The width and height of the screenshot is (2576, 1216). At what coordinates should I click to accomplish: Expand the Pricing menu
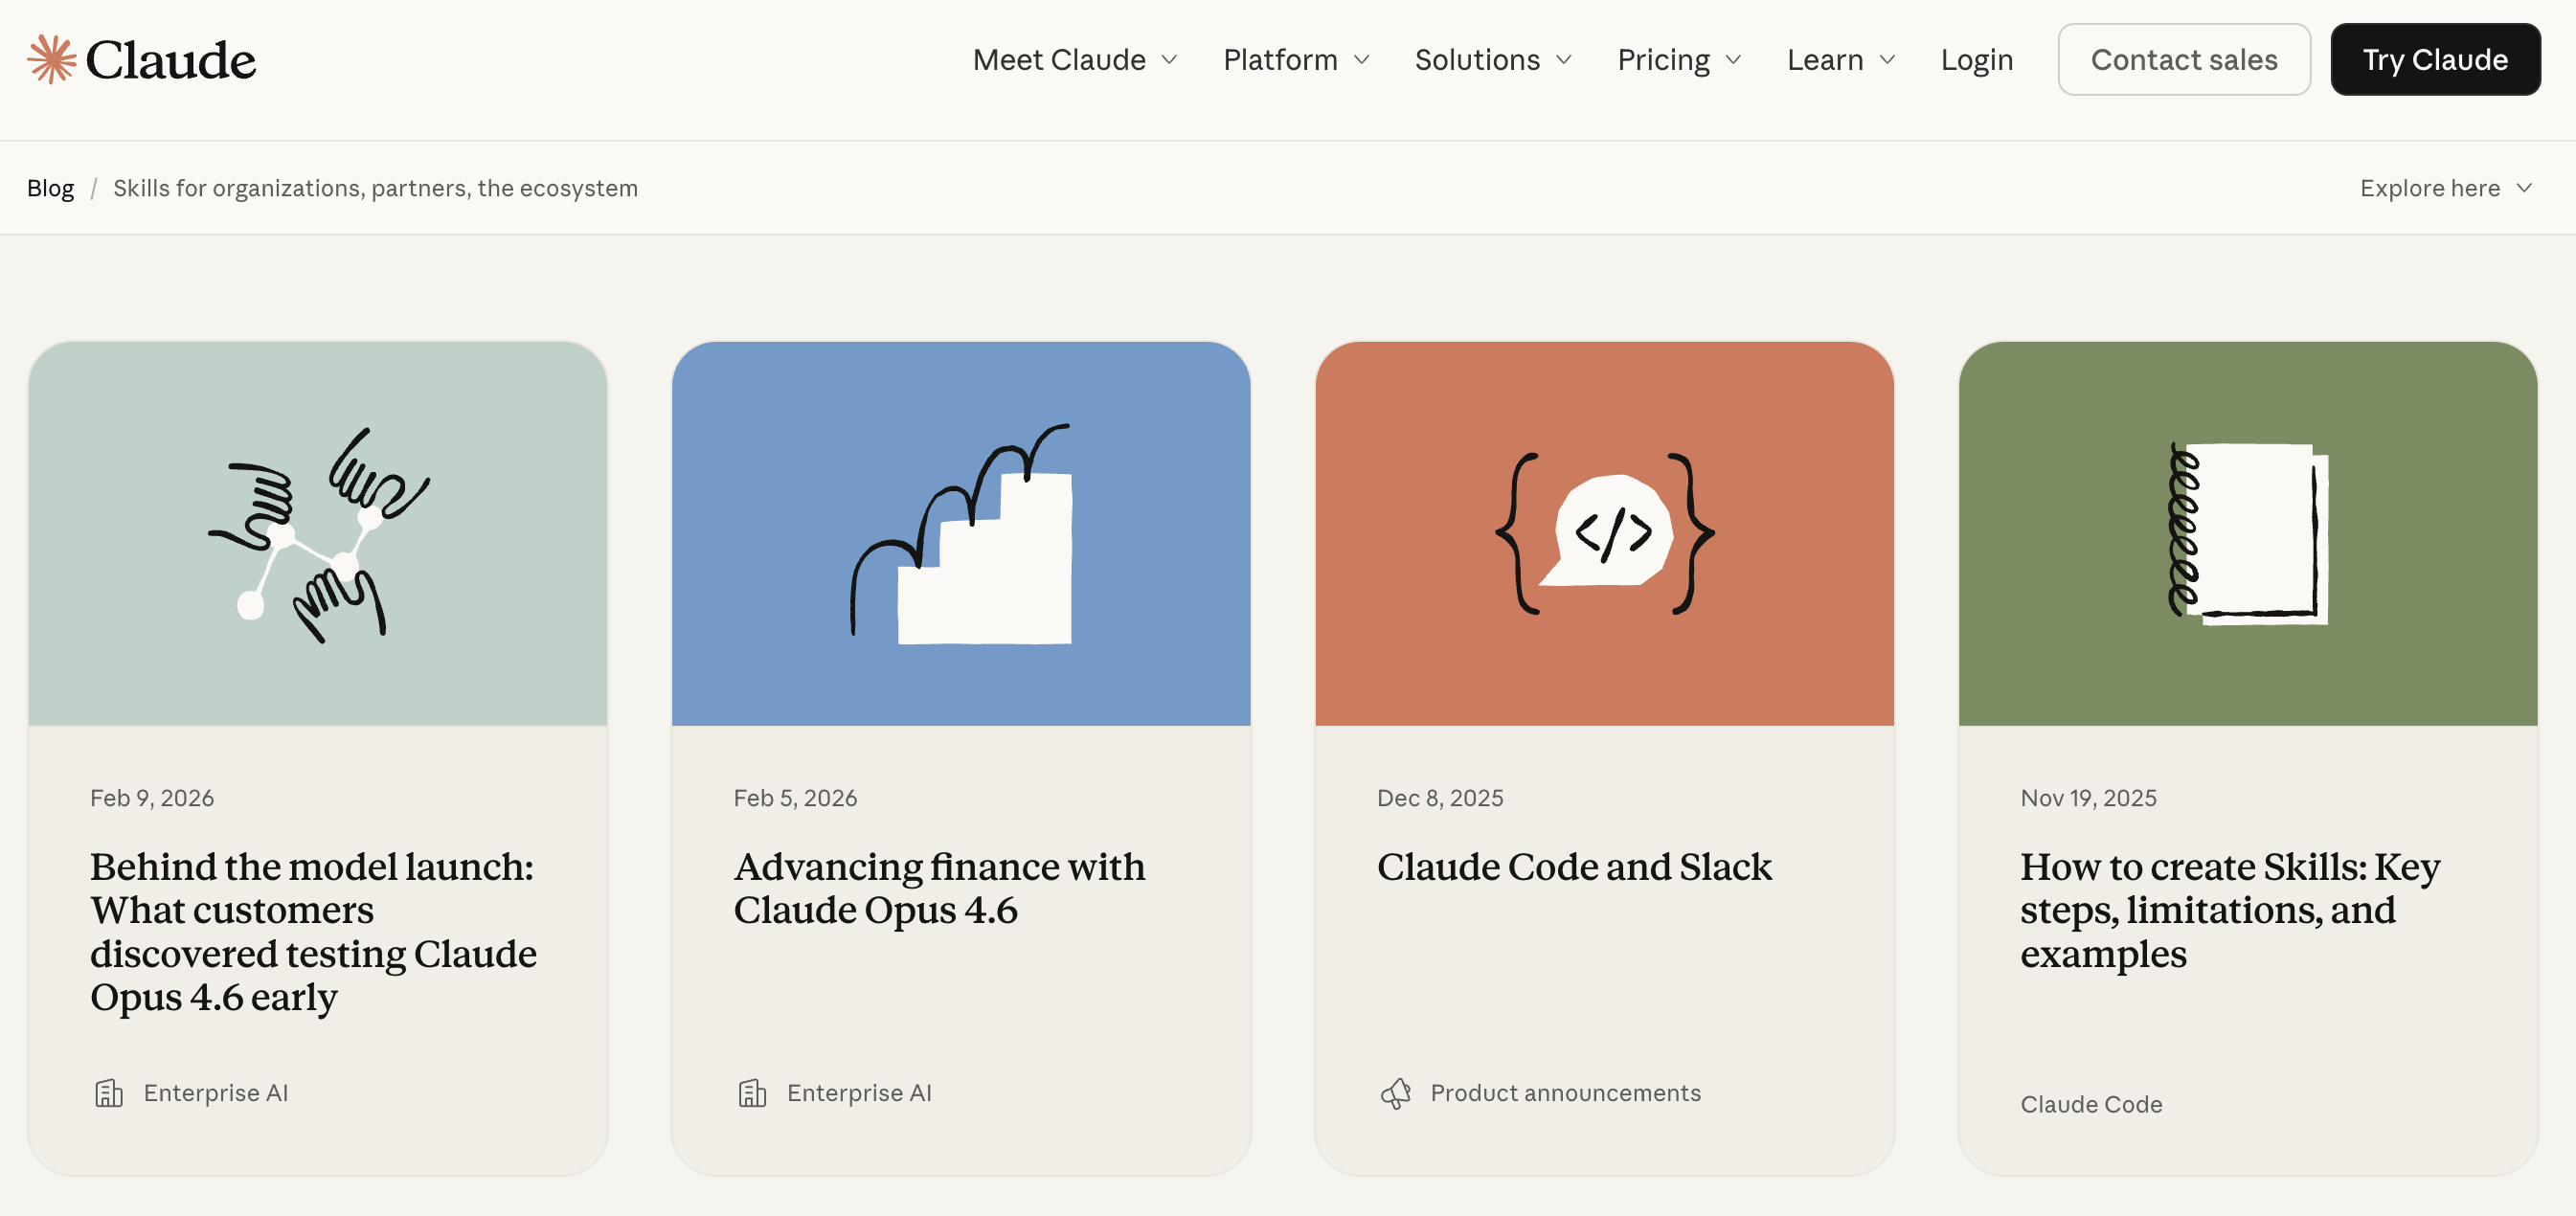(1679, 60)
